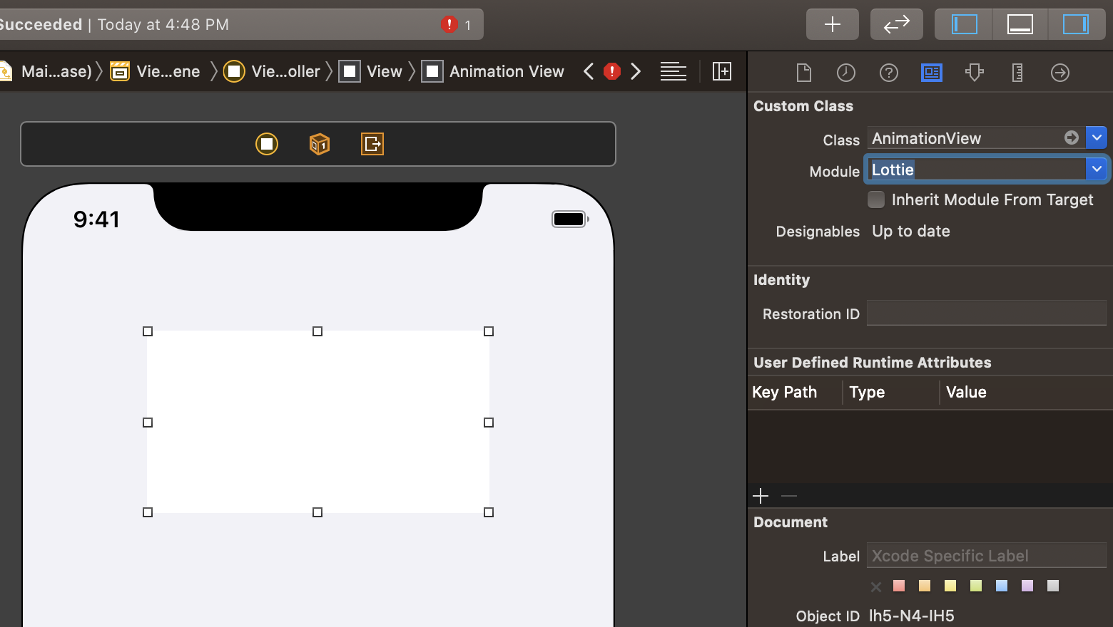Image resolution: width=1113 pixels, height=627 pixels.
Task: Open the File inspector tab
Action: tap(803, 73)
